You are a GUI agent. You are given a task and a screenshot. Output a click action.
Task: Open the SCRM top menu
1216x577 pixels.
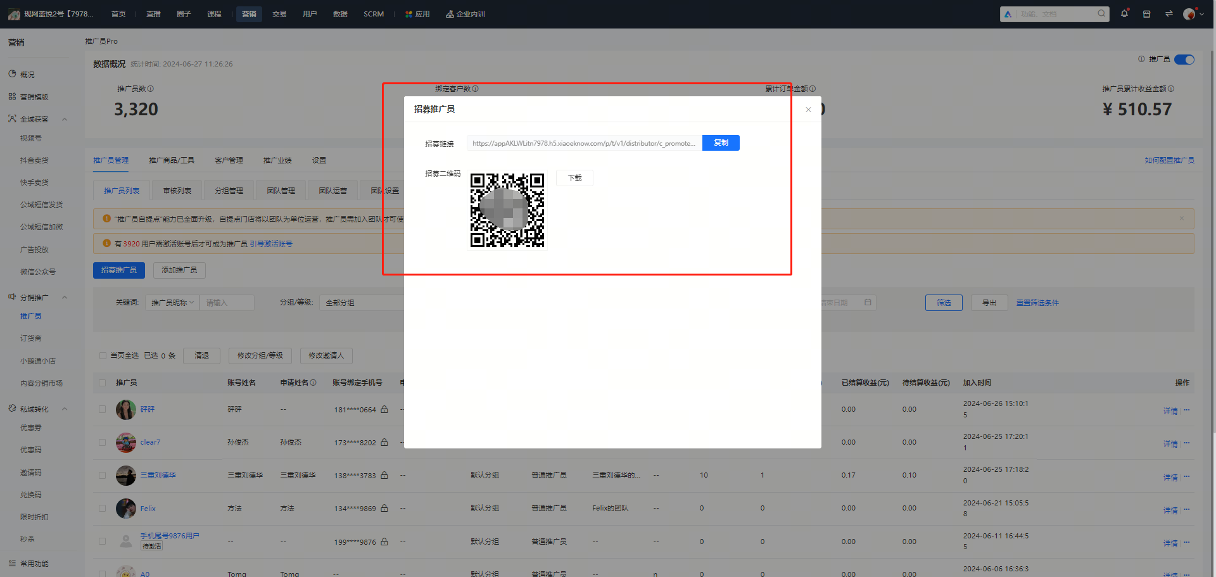pos(374,14)
